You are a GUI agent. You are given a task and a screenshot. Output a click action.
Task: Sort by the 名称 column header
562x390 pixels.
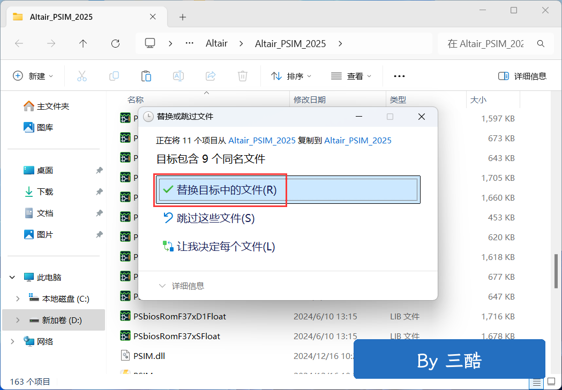[136, 100]
